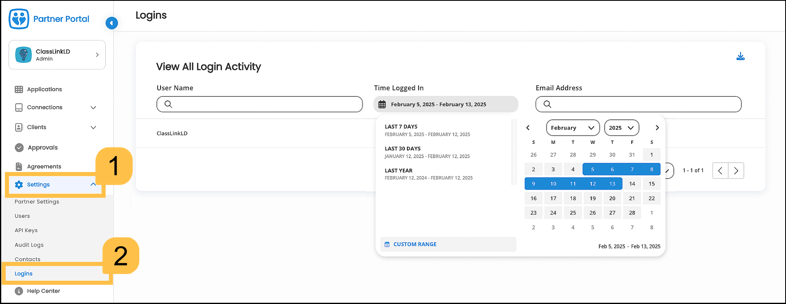786x304 pixels.
Task: Select February 28 in the calendar
Action: tap(632, 213)
